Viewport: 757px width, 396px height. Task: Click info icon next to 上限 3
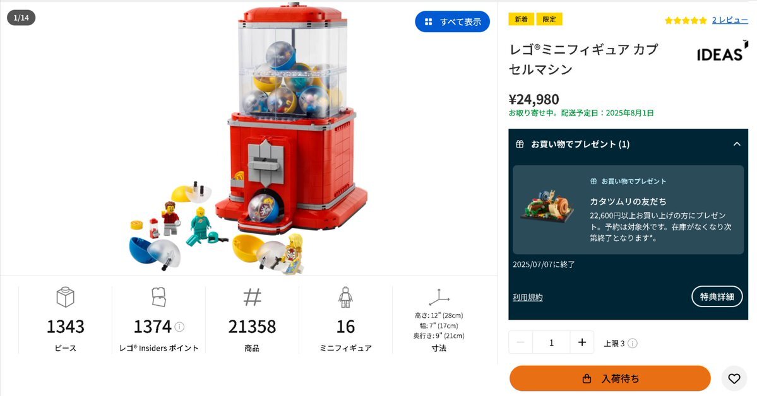(x=633, y=343)
